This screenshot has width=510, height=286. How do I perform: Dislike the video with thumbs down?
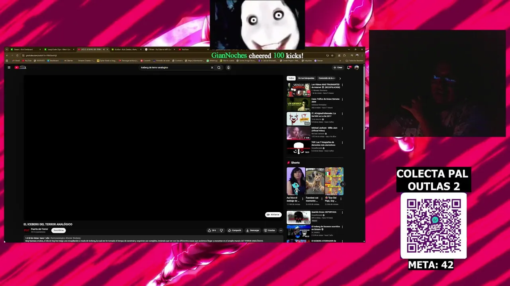click(x=222, y=230)
